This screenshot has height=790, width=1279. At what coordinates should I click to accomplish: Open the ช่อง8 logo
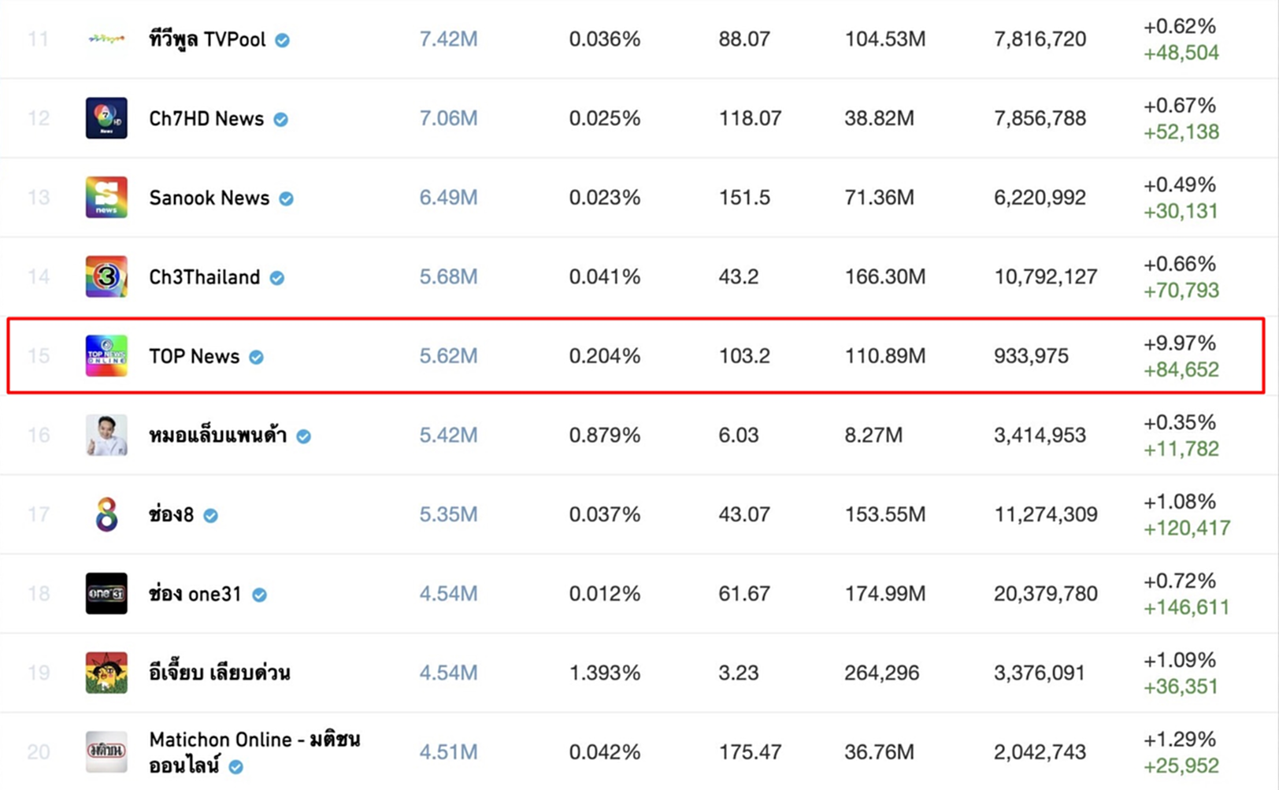pyautogui.click(x=106, y=514)
